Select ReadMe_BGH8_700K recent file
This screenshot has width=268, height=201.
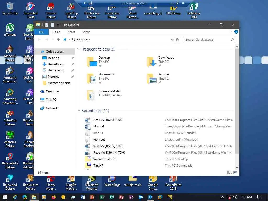click(x=108, y=120)
